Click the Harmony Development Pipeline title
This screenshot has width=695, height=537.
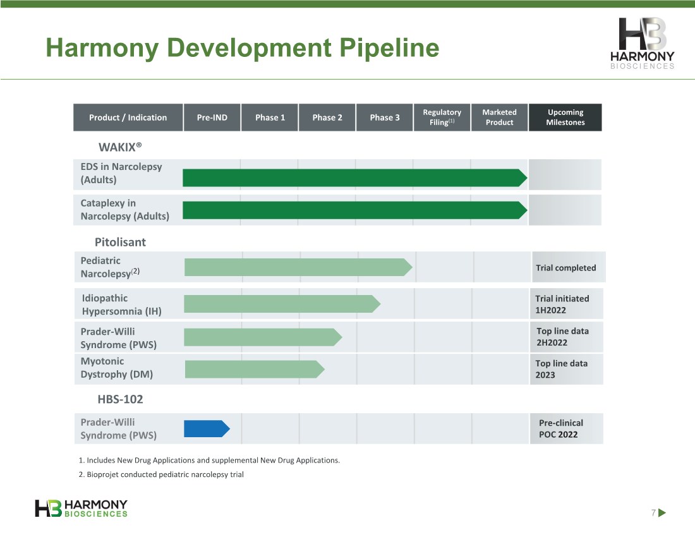tap(243, 47)
